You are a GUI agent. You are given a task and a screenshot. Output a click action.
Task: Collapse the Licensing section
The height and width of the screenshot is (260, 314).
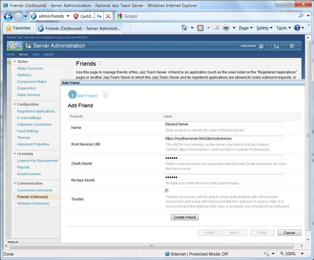click(x=15, y=154)
